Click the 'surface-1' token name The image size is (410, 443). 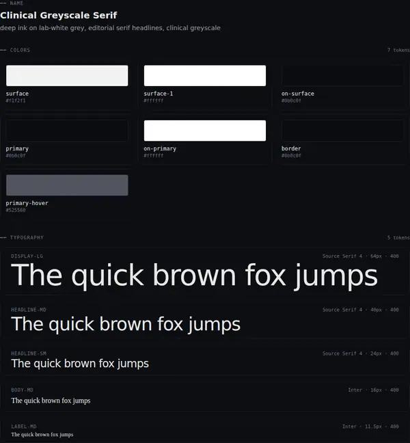pyautogui.click(x=158, y=94)
